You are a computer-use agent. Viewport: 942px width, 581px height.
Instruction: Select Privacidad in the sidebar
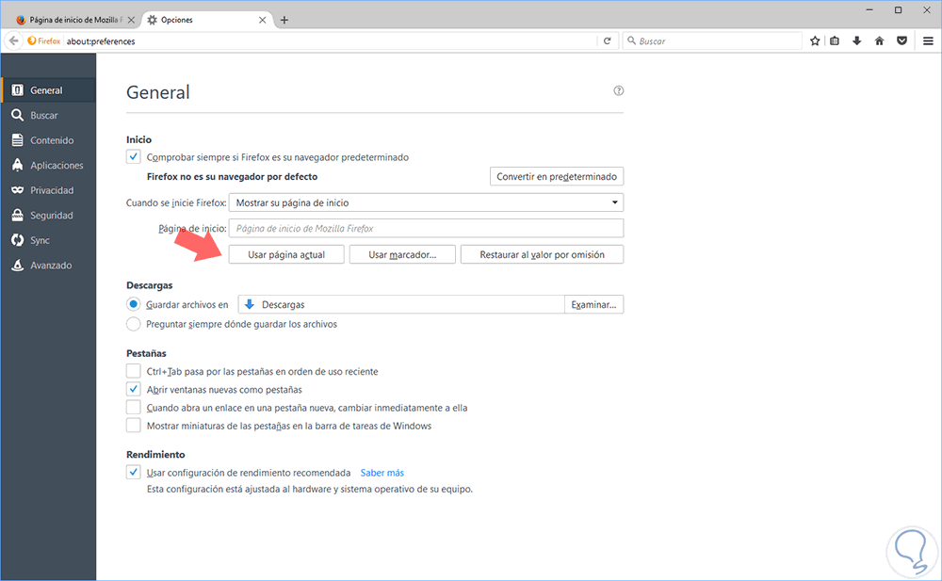click(48, 190)
